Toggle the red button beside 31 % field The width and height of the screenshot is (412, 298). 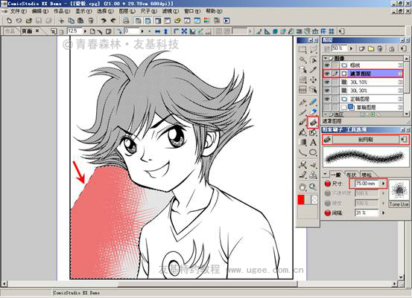click(x=327, y=213)
